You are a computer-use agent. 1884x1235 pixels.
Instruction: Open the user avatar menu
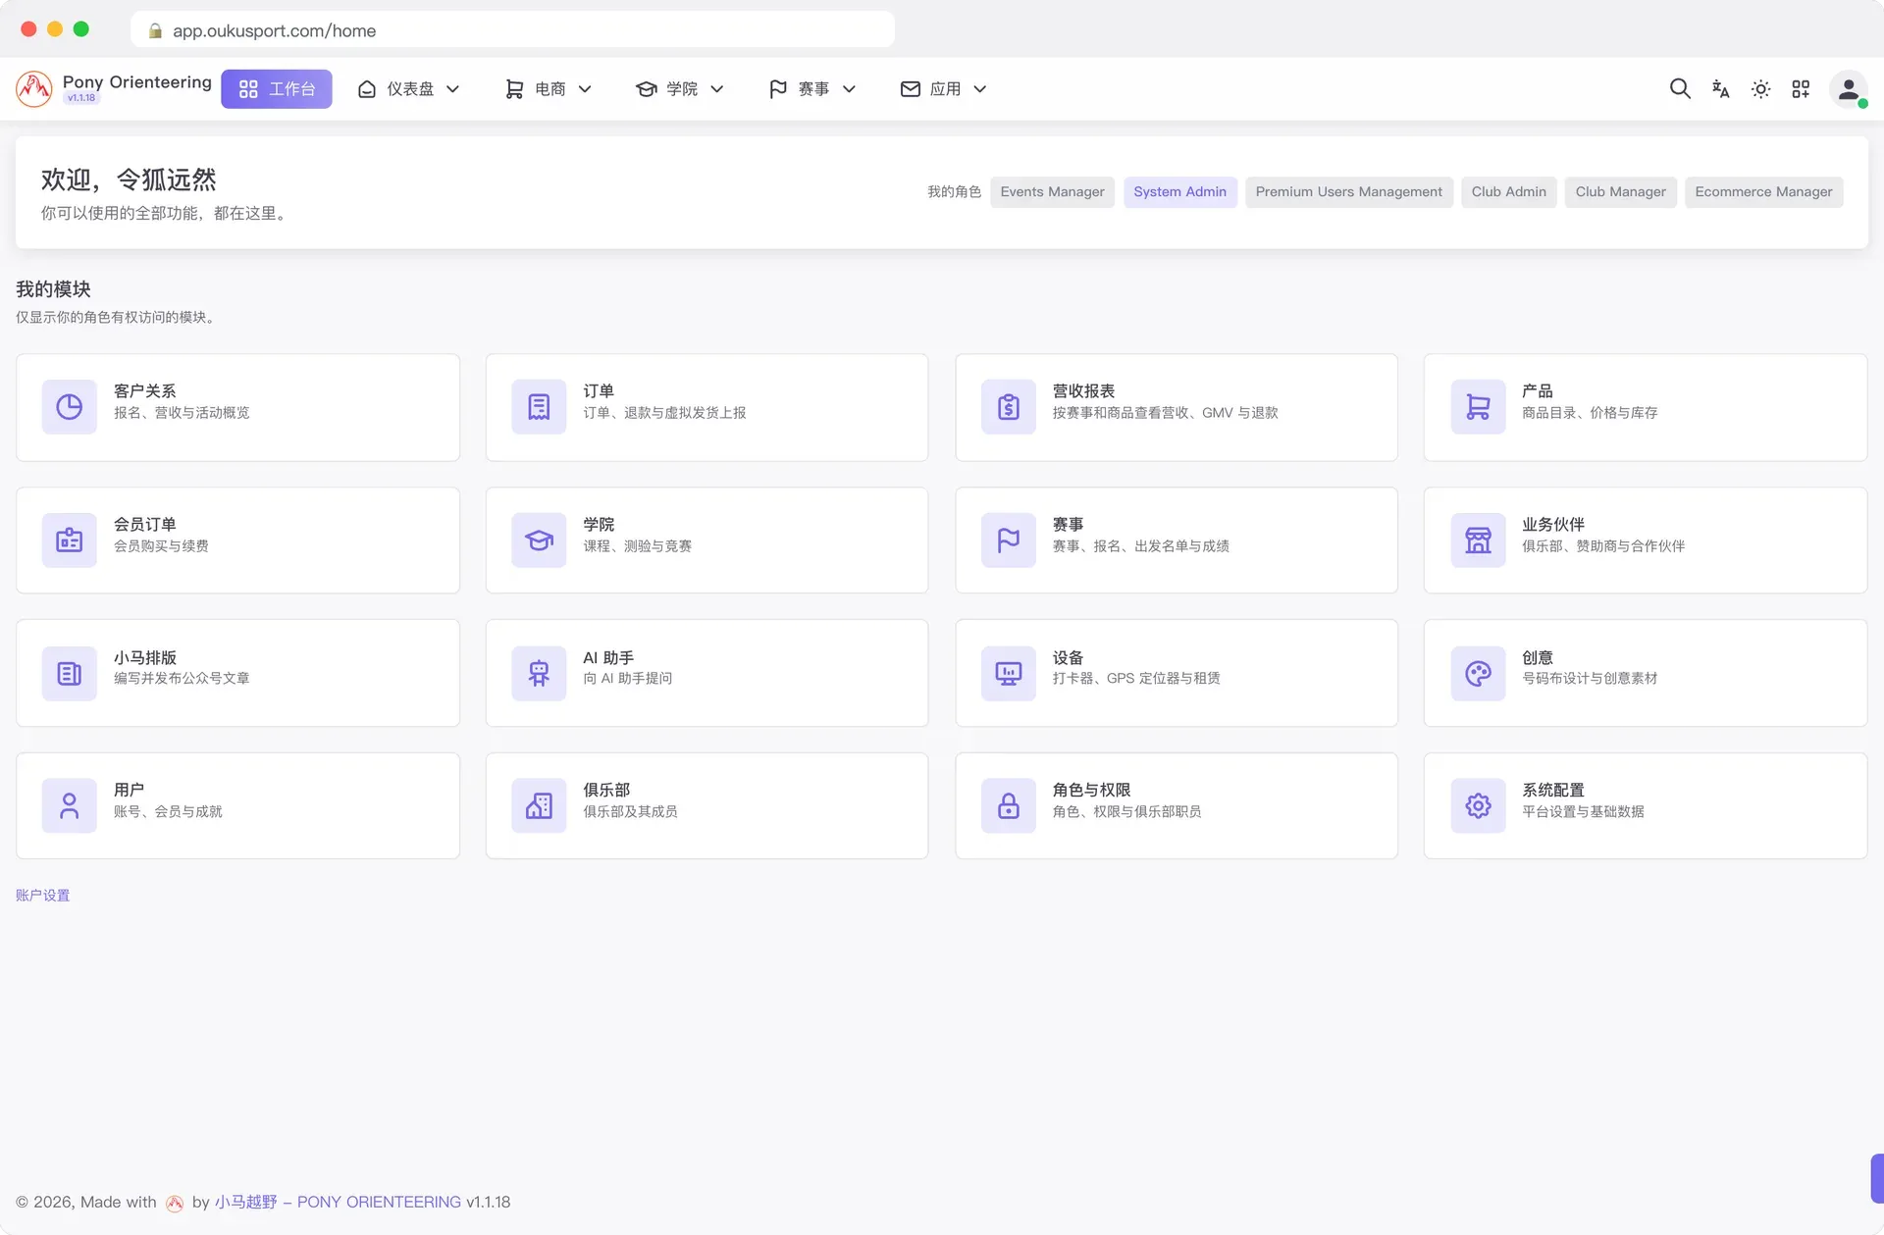pyautogui.click(x=1849, y=89)
